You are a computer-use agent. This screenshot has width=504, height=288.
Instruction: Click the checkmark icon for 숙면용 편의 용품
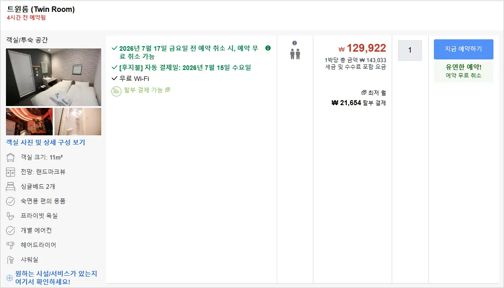click(11, 202)
